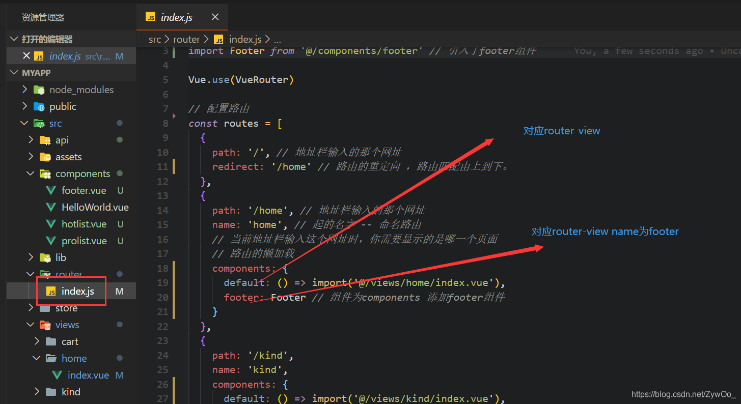
Task: Click line number 18 in the gutter
Action: click(x=163, y=268)
